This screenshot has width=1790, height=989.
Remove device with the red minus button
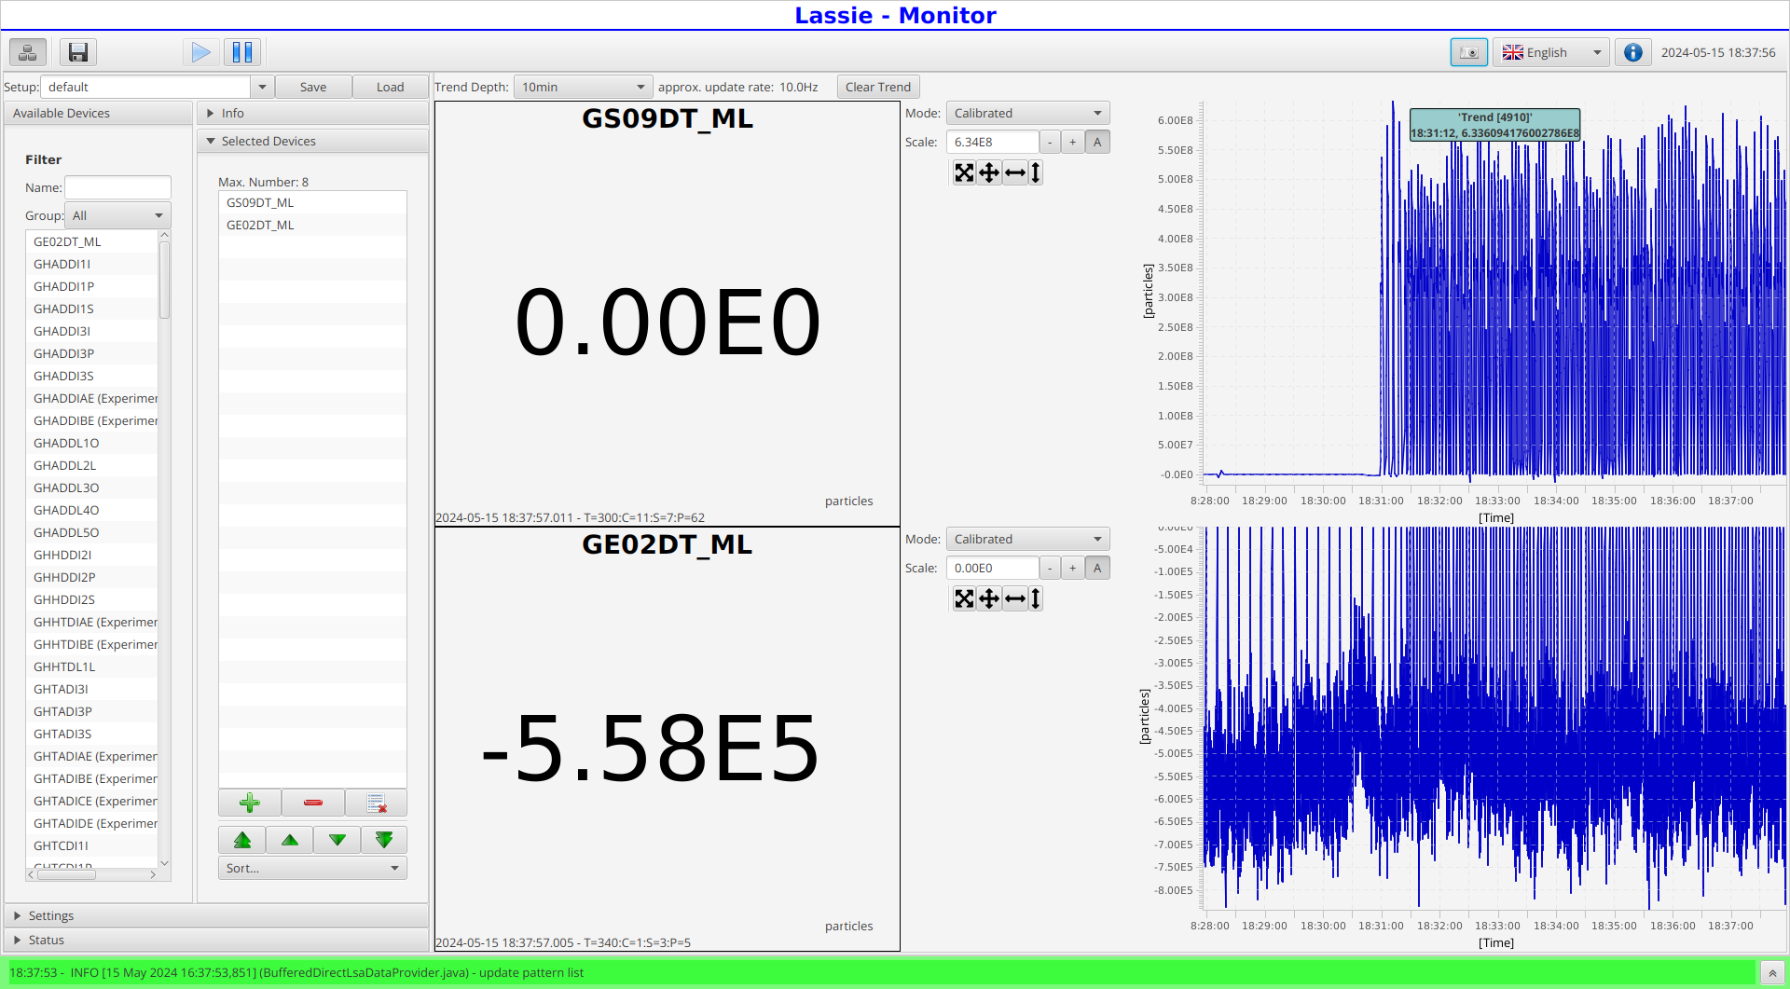[313, 803]
